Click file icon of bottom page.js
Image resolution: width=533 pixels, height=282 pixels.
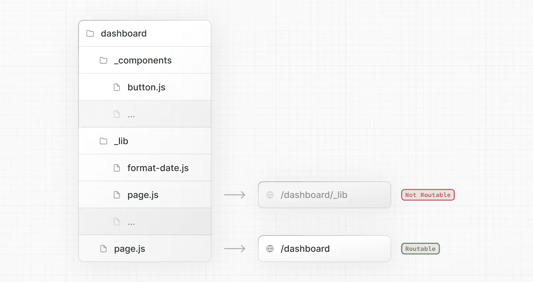104,249
